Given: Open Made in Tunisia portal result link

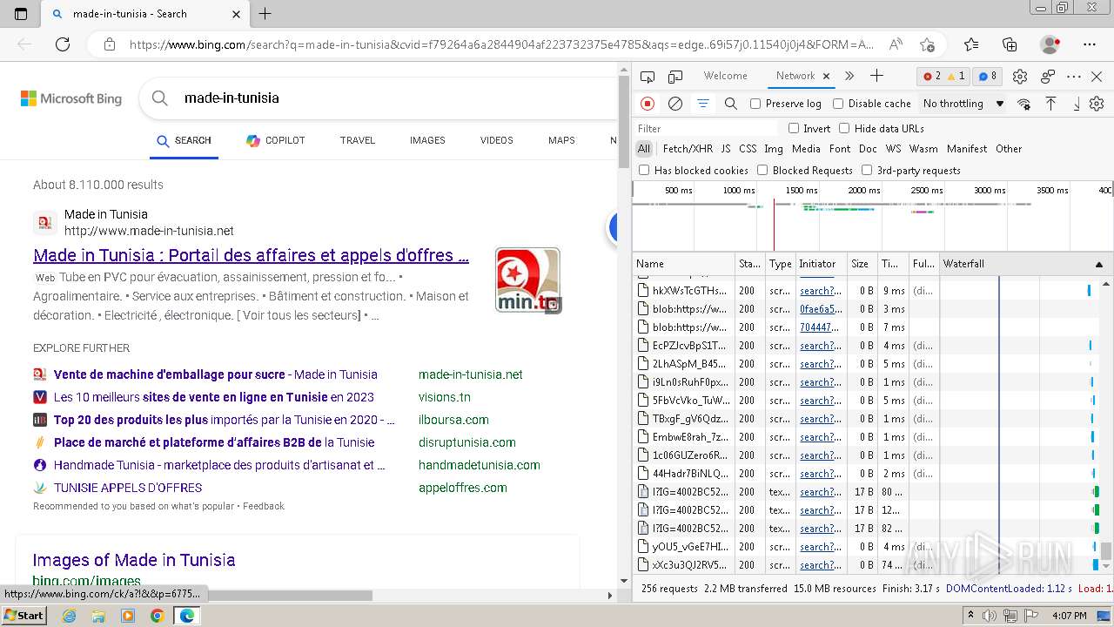Looking at the screenshot, I should click(x=251, y=255).
